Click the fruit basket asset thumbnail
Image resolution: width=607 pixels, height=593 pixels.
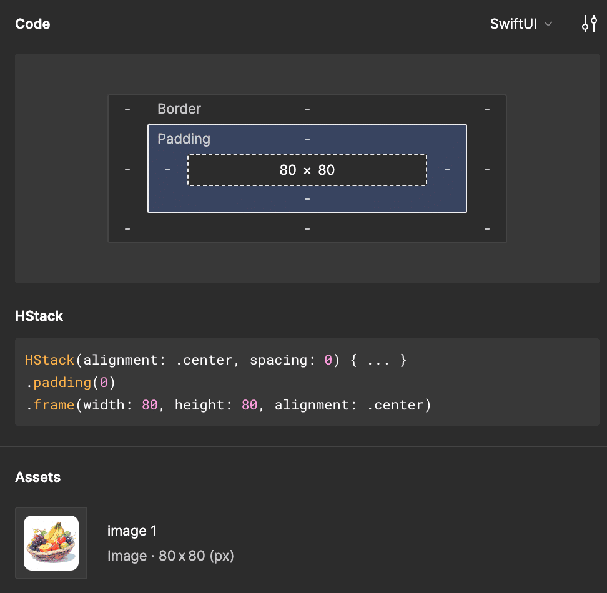tap(51, 543)
